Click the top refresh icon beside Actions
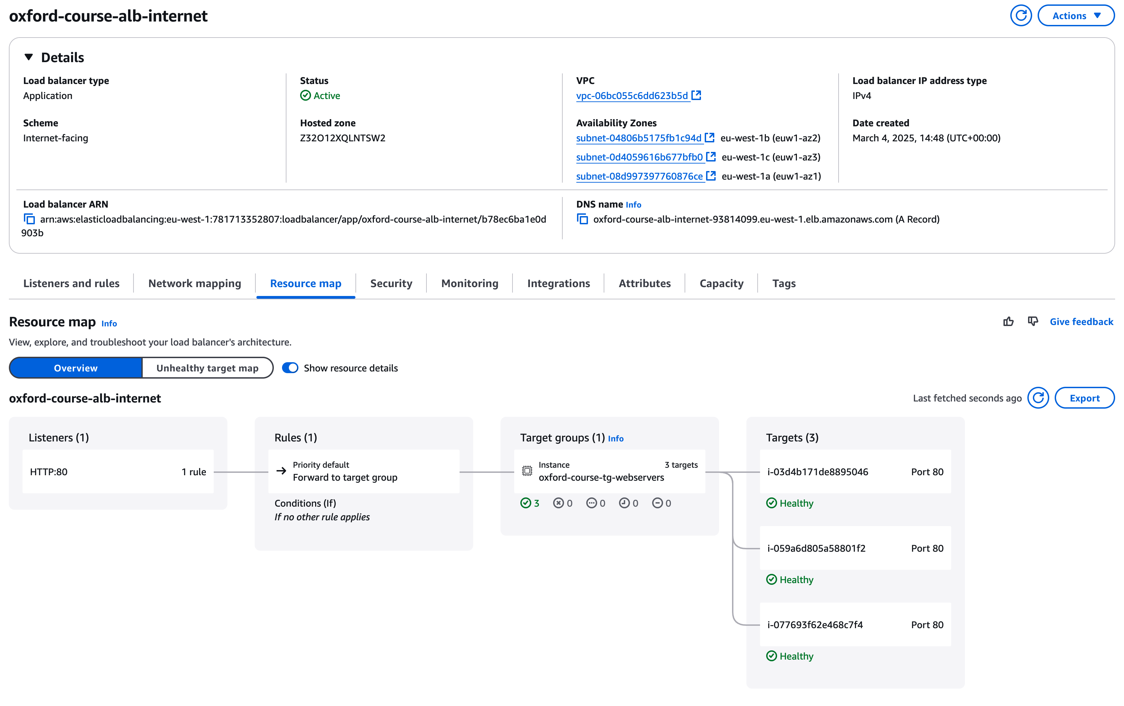This screenshot has width=1124, height=706. pos(1021,16)
